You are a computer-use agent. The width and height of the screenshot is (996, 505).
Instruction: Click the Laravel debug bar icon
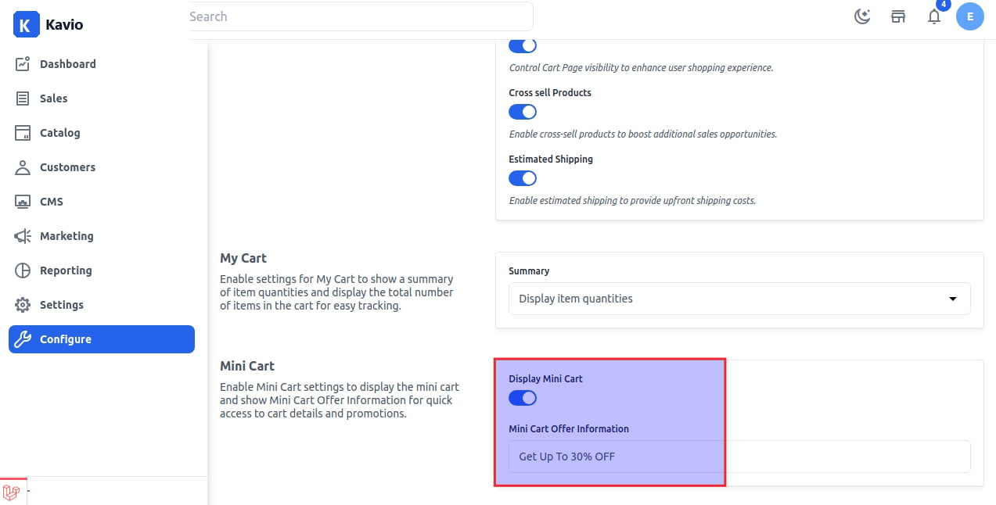click(11, 492)
